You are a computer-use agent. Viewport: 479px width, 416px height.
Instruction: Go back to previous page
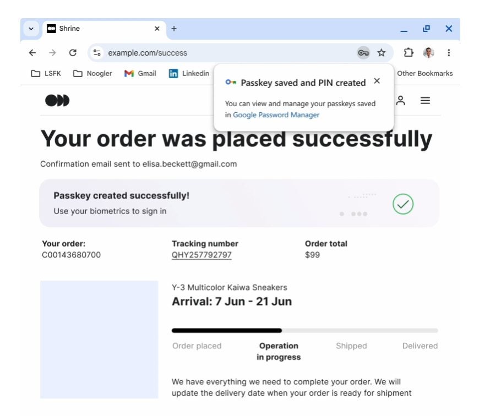(x=32, y=53)
